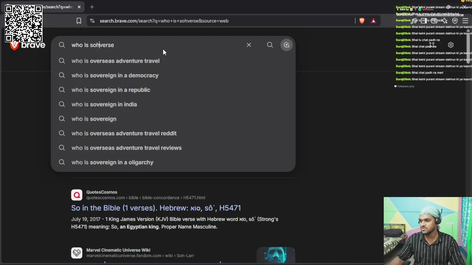Choose suggestion 'who is sovereign'
The height and width of the screenshot is (265, 472).
pyautogui.click(x=173, y=119)
